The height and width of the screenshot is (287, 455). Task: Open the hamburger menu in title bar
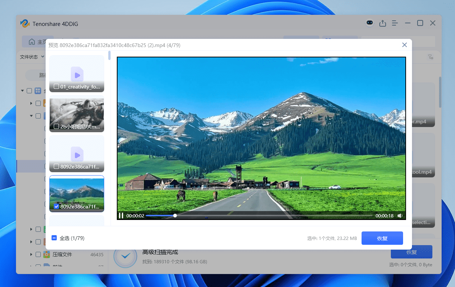(395, 23)
